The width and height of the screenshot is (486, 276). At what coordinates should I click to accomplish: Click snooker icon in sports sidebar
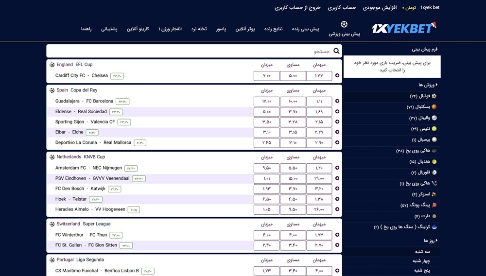tap(434, 194)
